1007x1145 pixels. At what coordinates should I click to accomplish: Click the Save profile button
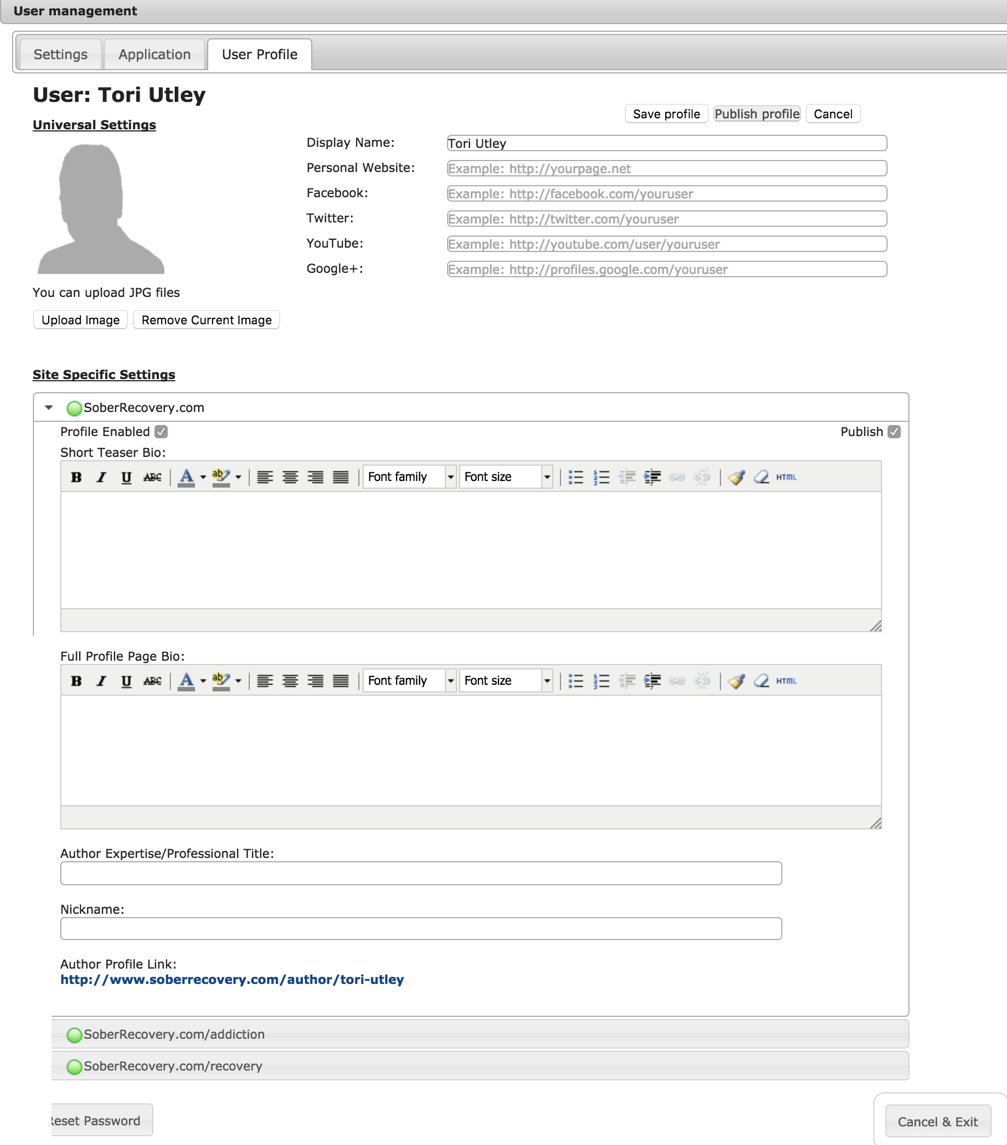click(x=666, y=114)
